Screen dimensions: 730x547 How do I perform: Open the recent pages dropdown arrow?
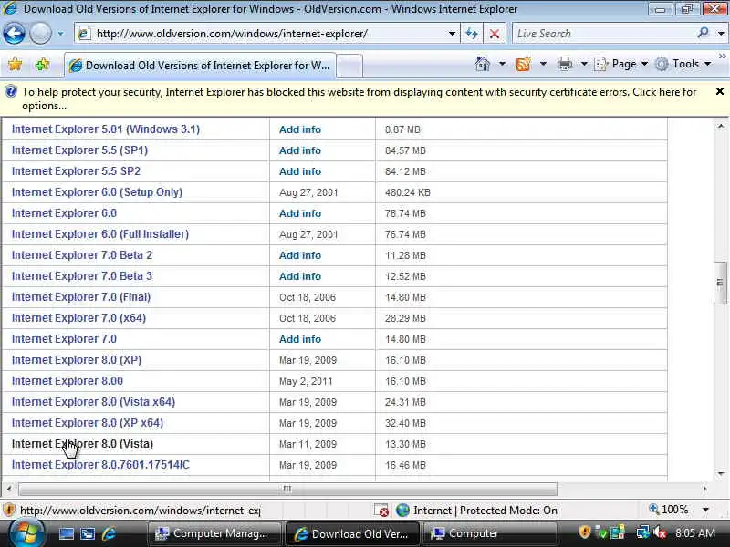click(60, 34)
